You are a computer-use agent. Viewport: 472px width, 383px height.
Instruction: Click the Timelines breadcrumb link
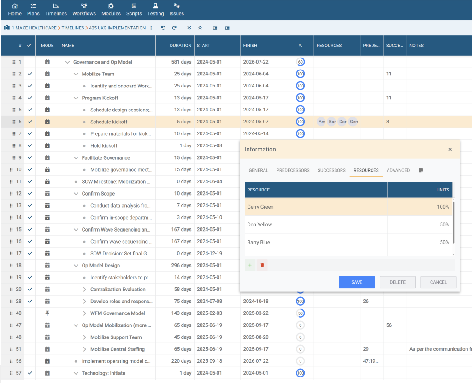pos(73,28)
